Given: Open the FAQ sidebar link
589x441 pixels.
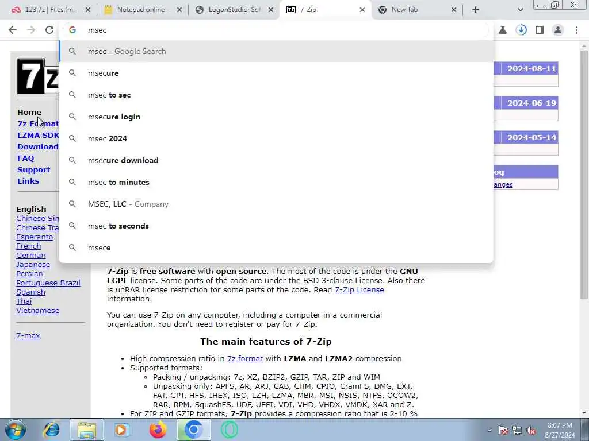Looking at the screenshot, I should [x=25, y=158].
